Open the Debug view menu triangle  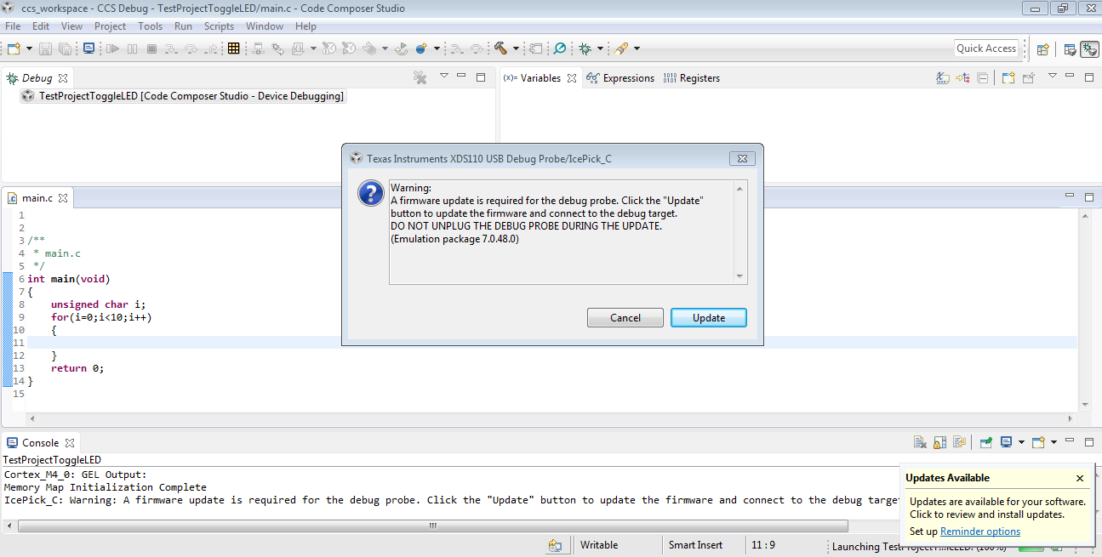coord(443,76)
